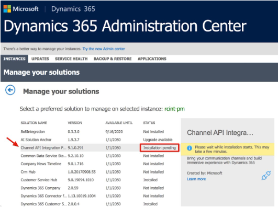The width and height of the screenshot is (278, 208).
Task: Click version 1.9.3.7 cell
Action: point(73,140)
